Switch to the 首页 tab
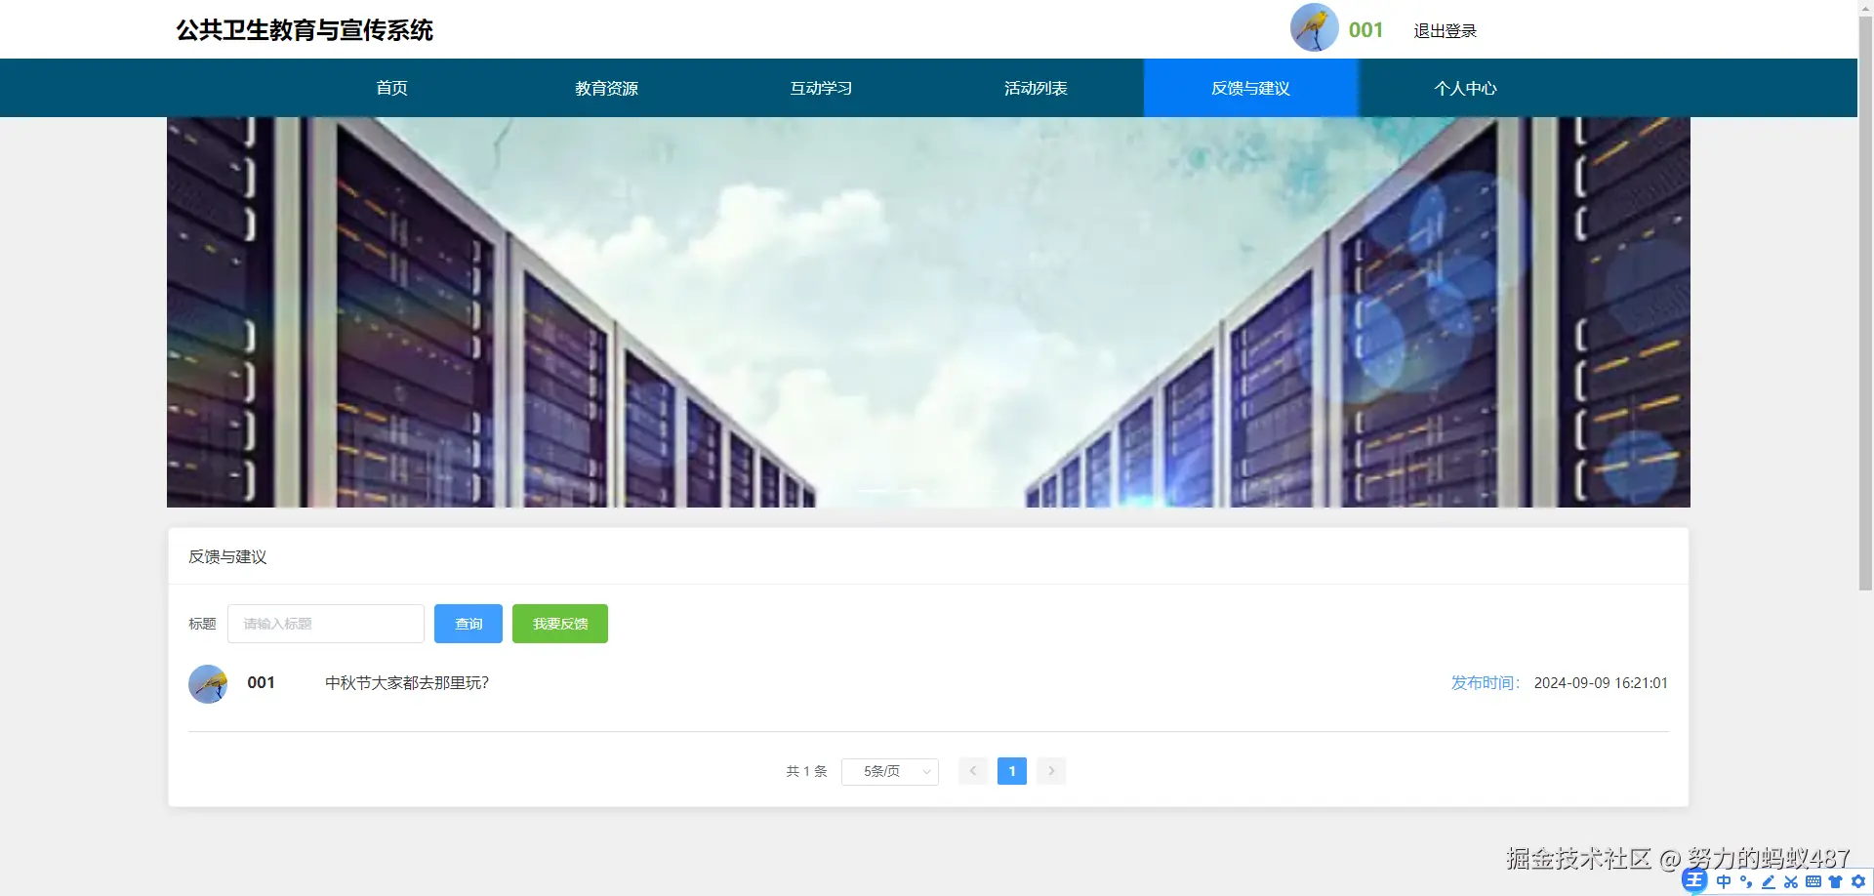 click(x=391, y=88)
